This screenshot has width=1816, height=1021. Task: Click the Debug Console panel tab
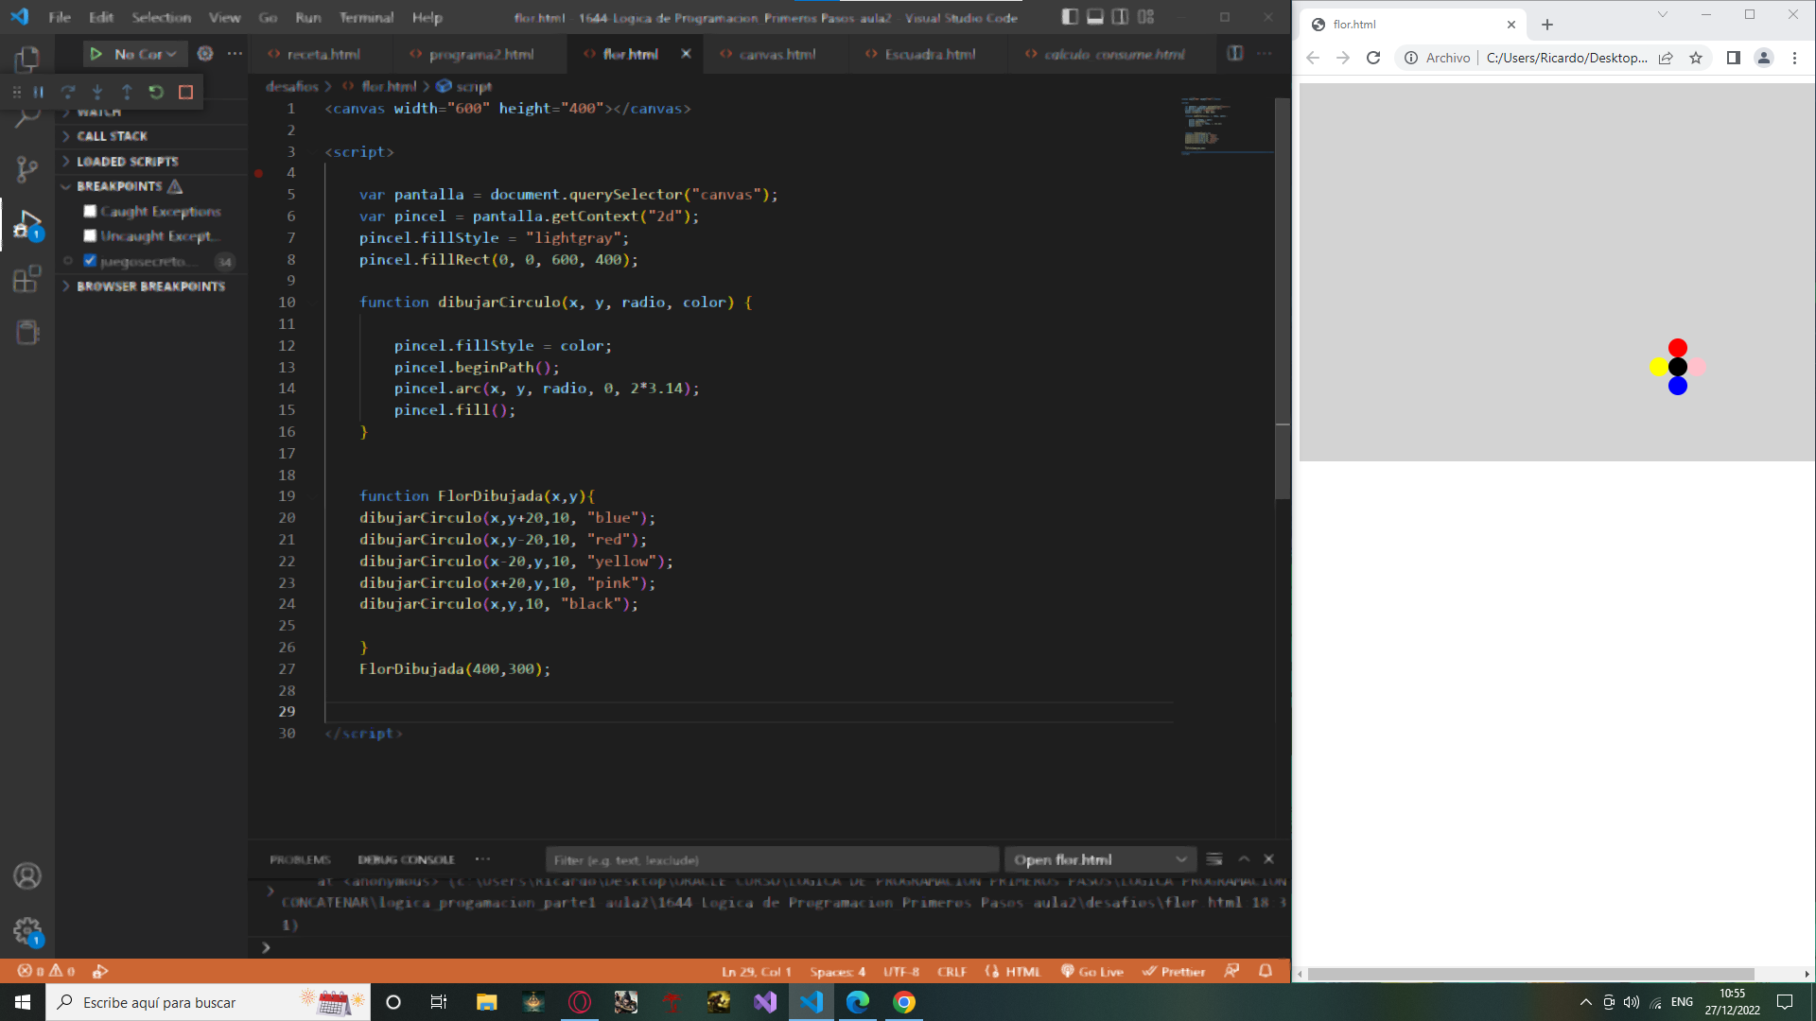click(407, 859)
